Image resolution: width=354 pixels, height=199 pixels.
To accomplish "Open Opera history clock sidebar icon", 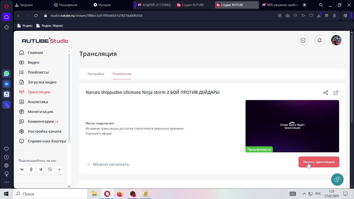I will pos(6,157).
